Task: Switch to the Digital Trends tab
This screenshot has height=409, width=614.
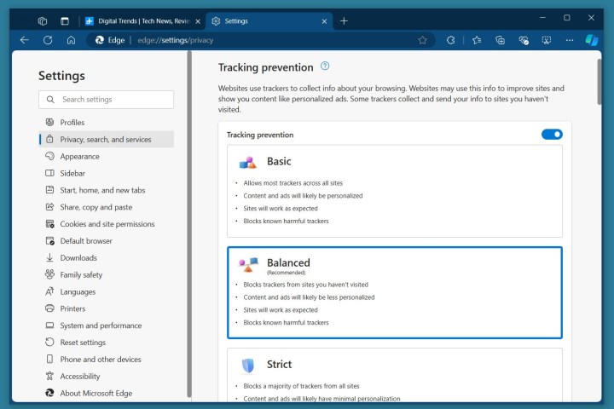Action: [x=141, y=20]
